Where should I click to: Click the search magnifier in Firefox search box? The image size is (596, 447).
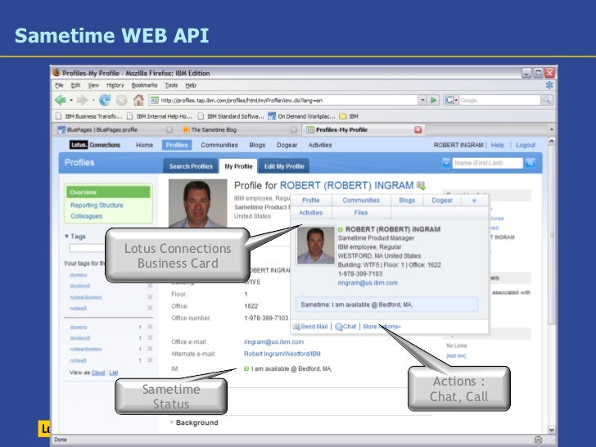click(x=547, y=101)
